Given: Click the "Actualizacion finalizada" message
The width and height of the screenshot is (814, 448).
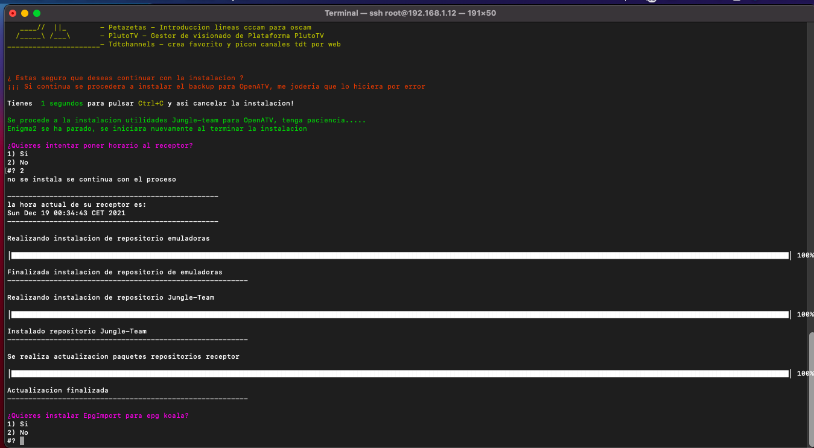Looking at the screenshot, I should [x=58, y=391].
